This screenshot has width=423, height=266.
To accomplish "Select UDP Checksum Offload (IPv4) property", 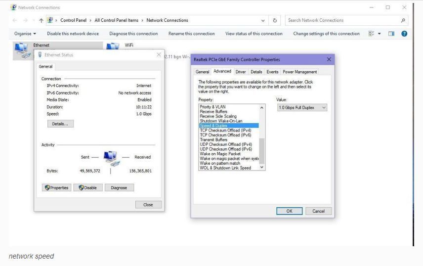I will (229, 144).
